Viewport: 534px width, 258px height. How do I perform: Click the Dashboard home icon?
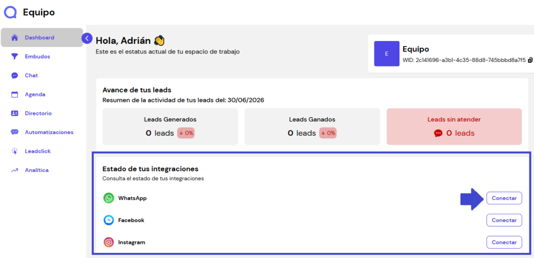coord(14,37)
